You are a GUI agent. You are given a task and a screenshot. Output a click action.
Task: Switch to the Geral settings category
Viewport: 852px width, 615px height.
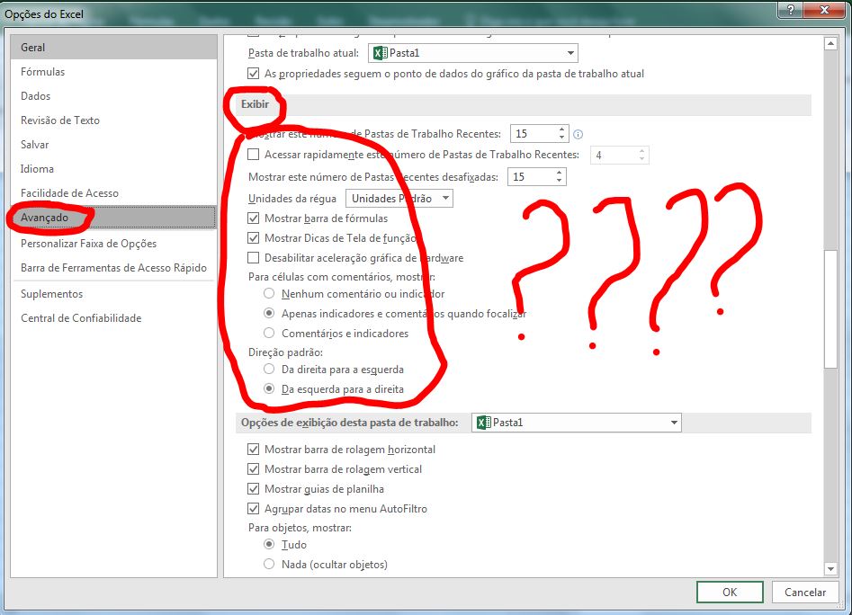tap(35, 47)
